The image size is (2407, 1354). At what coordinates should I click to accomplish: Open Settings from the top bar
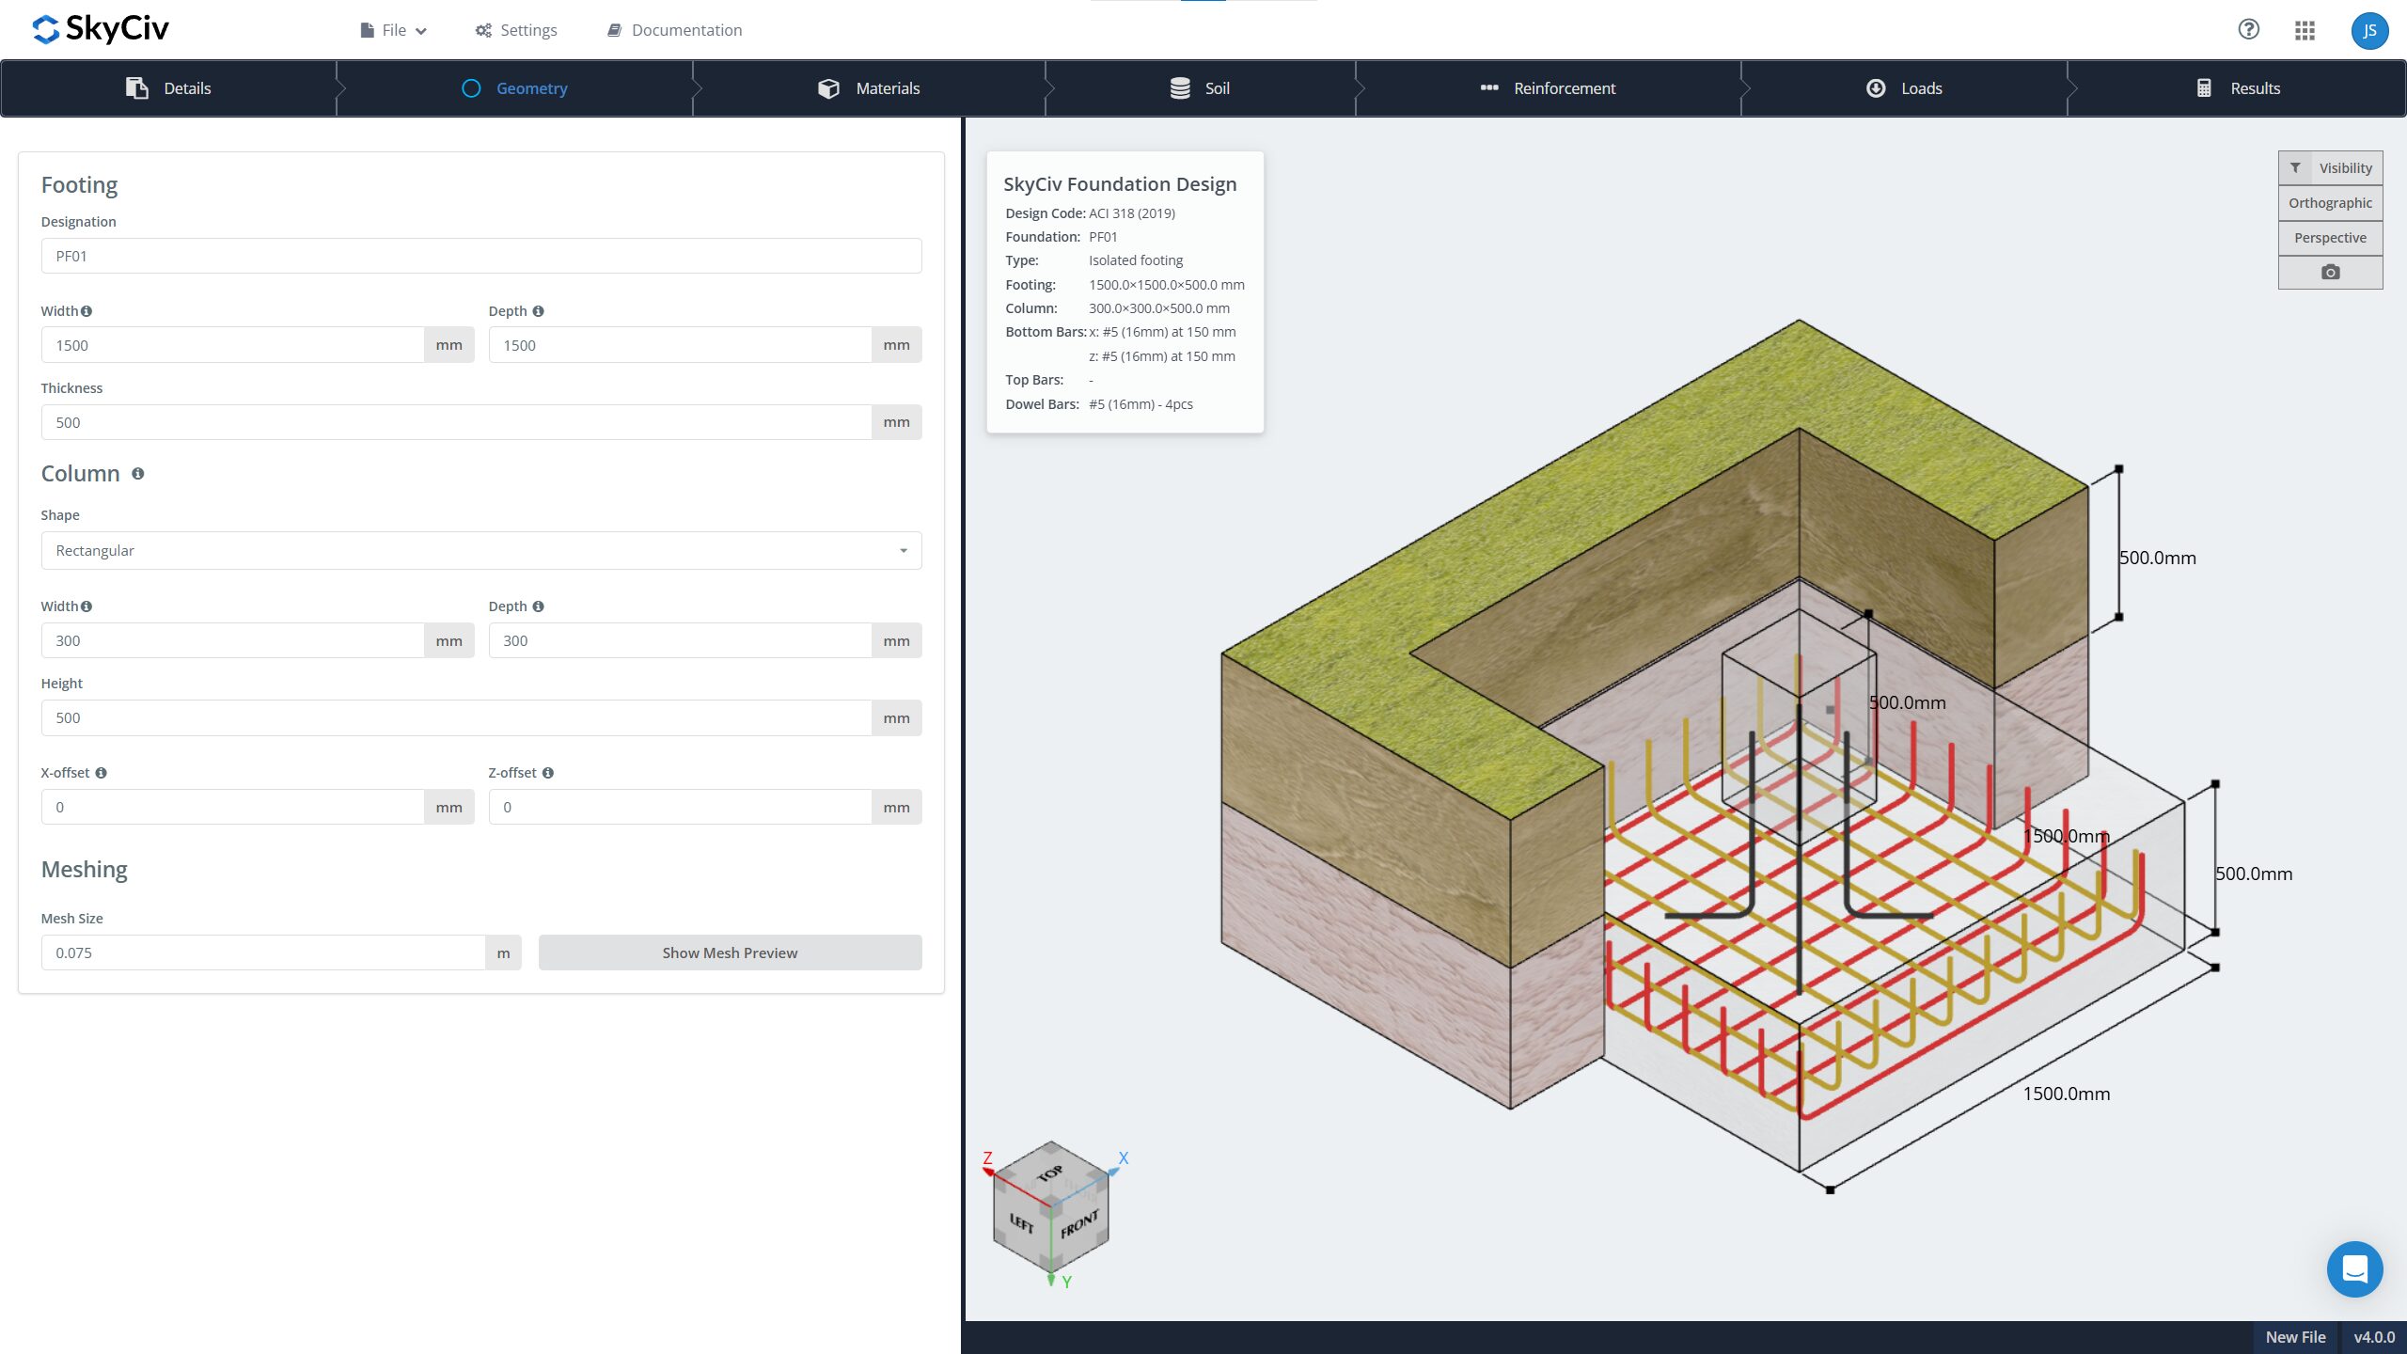[x=516, y=30]
